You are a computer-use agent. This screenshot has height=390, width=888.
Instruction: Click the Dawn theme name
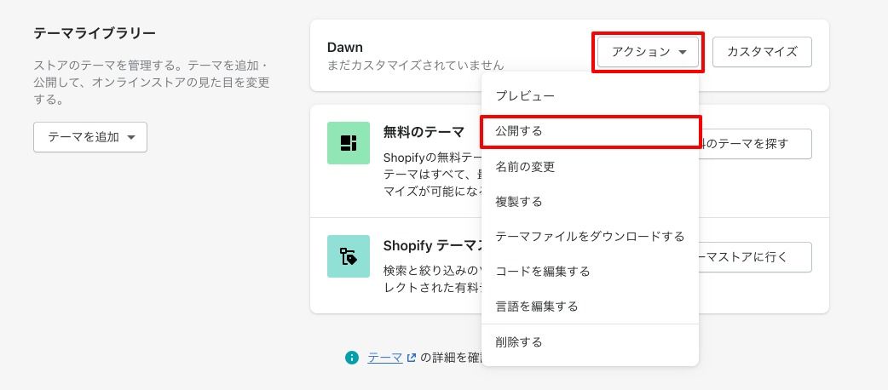click(x=345, y=48)
